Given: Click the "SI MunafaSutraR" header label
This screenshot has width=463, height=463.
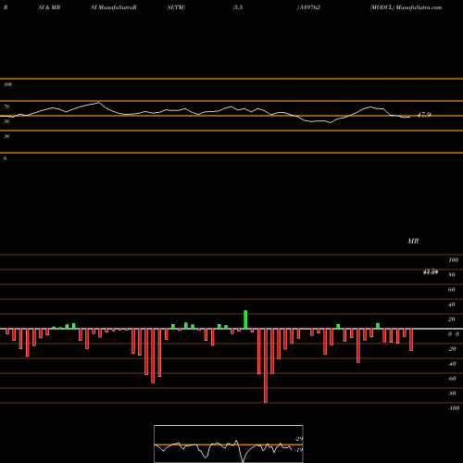Looking at the screenshot, I should [114, 7].
